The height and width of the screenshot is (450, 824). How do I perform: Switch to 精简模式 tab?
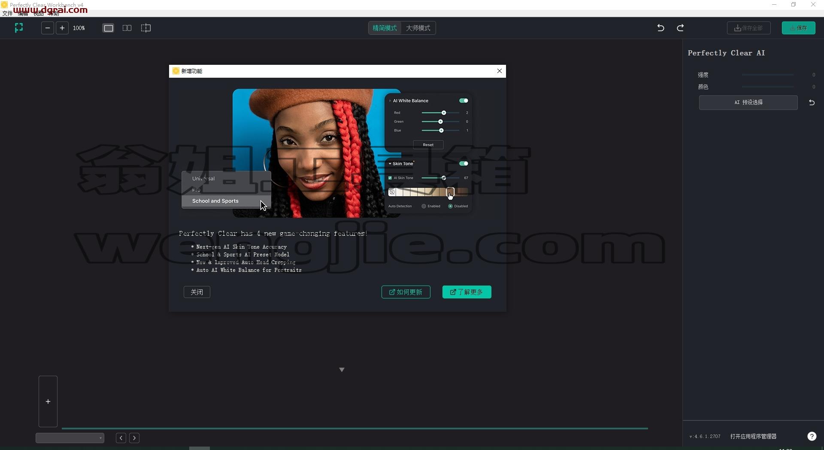[385, 28]
